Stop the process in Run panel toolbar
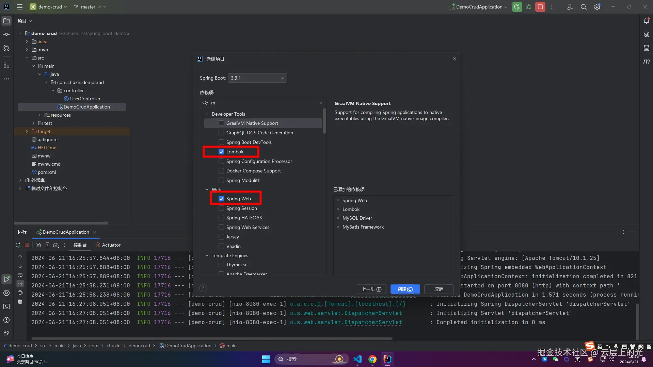Viewport: 653px width, 367px height. [27, 245]
